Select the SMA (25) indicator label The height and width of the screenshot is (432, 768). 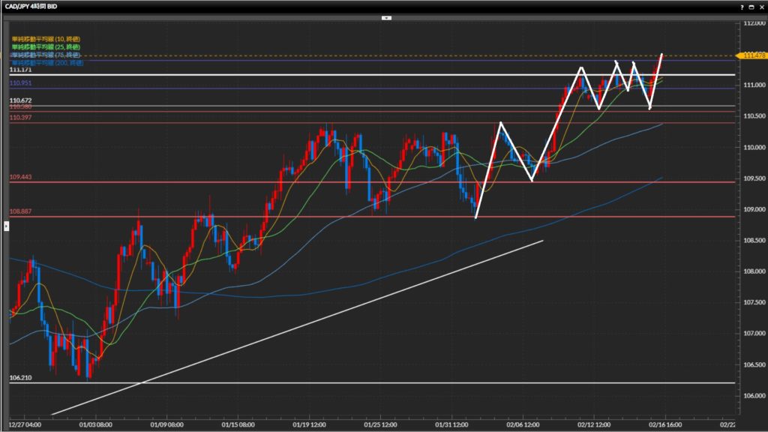click(45, 46)
